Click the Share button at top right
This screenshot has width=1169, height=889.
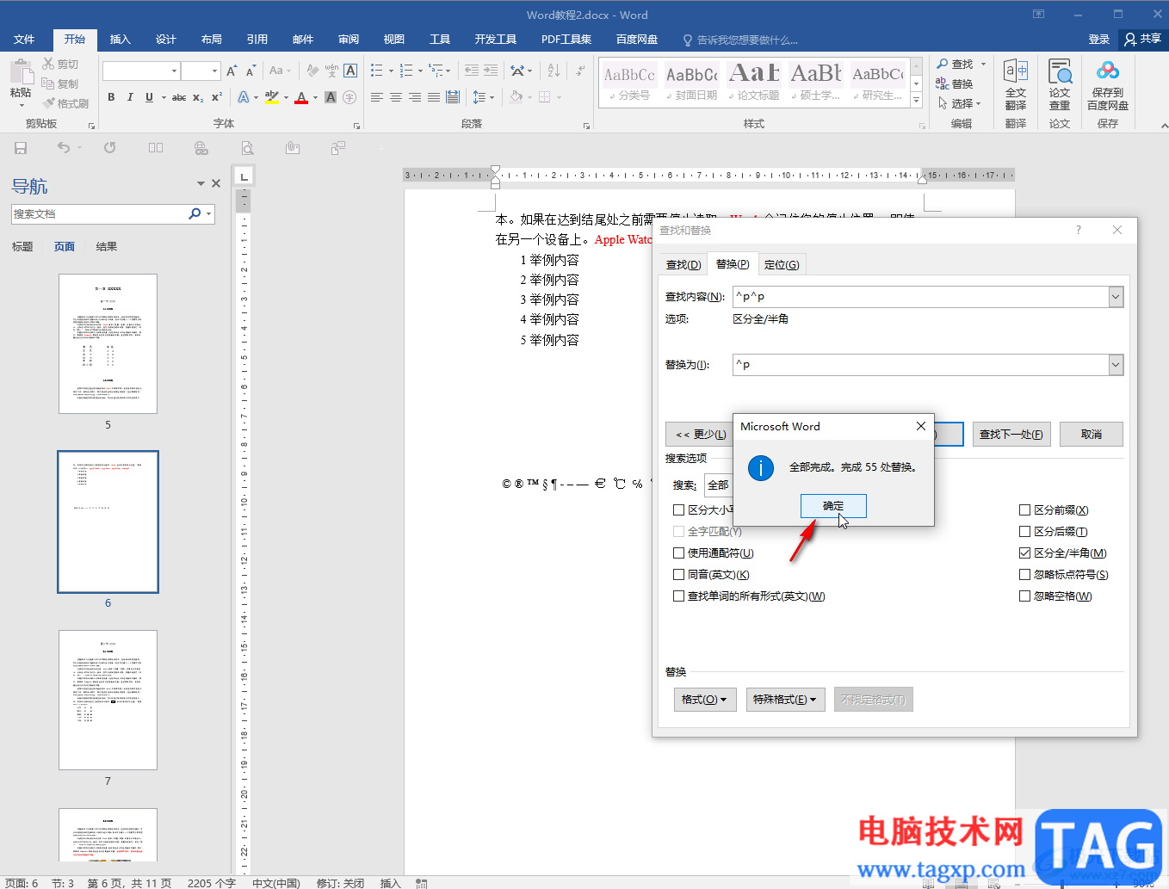point(1143,39)
